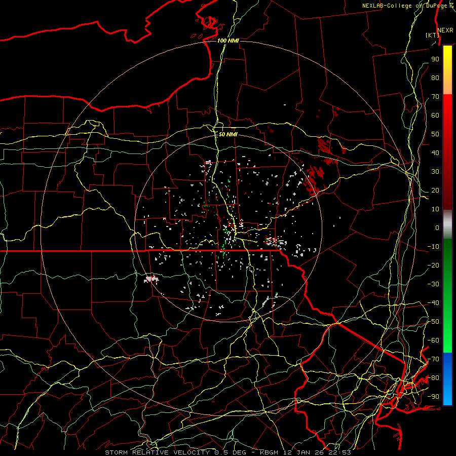Select the -30 scale label
Screen dimensions: 456x456
[433, 284]
